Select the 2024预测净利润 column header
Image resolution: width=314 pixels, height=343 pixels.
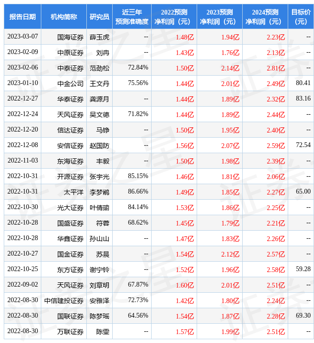[265, 17]
